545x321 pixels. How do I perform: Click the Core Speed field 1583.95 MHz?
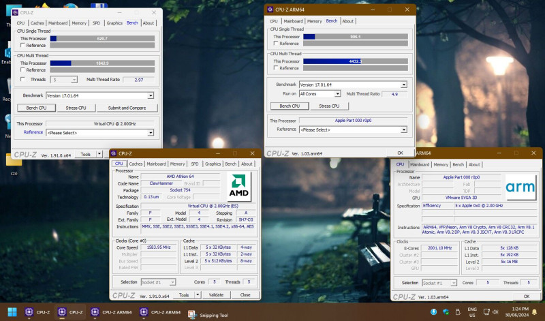coord(159,247)
